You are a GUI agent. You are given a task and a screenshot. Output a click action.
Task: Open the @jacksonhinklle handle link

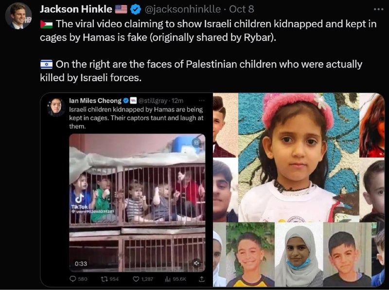pos(182,9)
